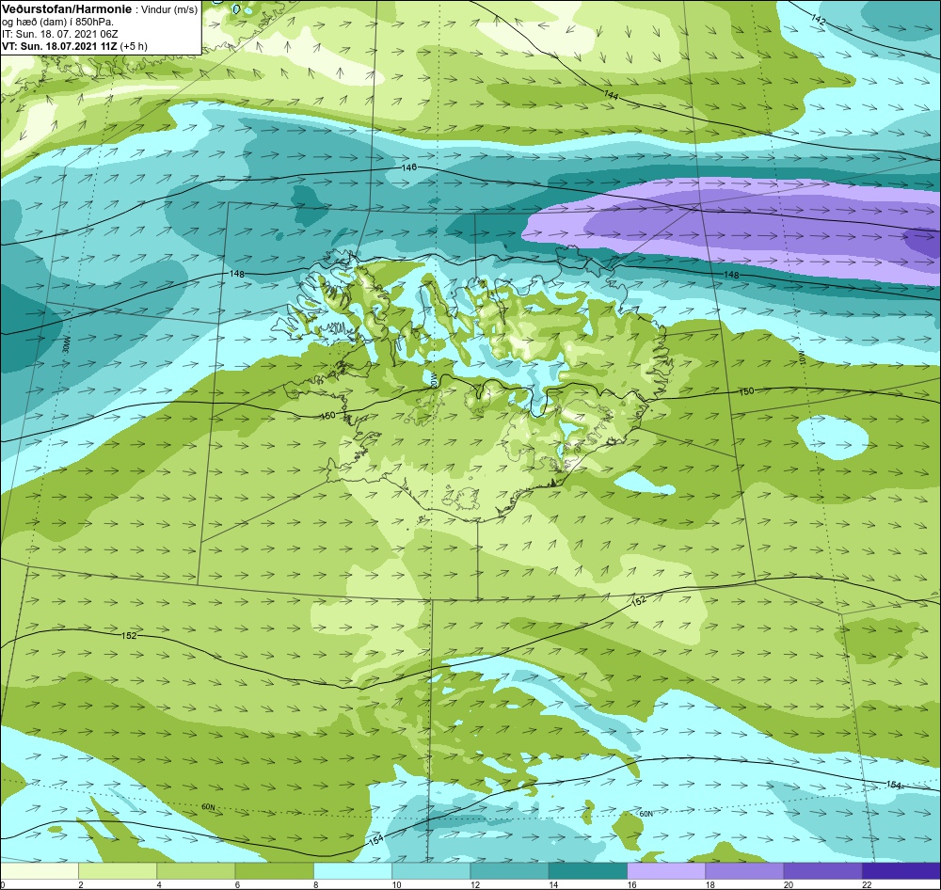The height and width of the screenshot is (890, 941).
Task: Click the "154" contour label at right edge
Action: [x=894, y=785]
